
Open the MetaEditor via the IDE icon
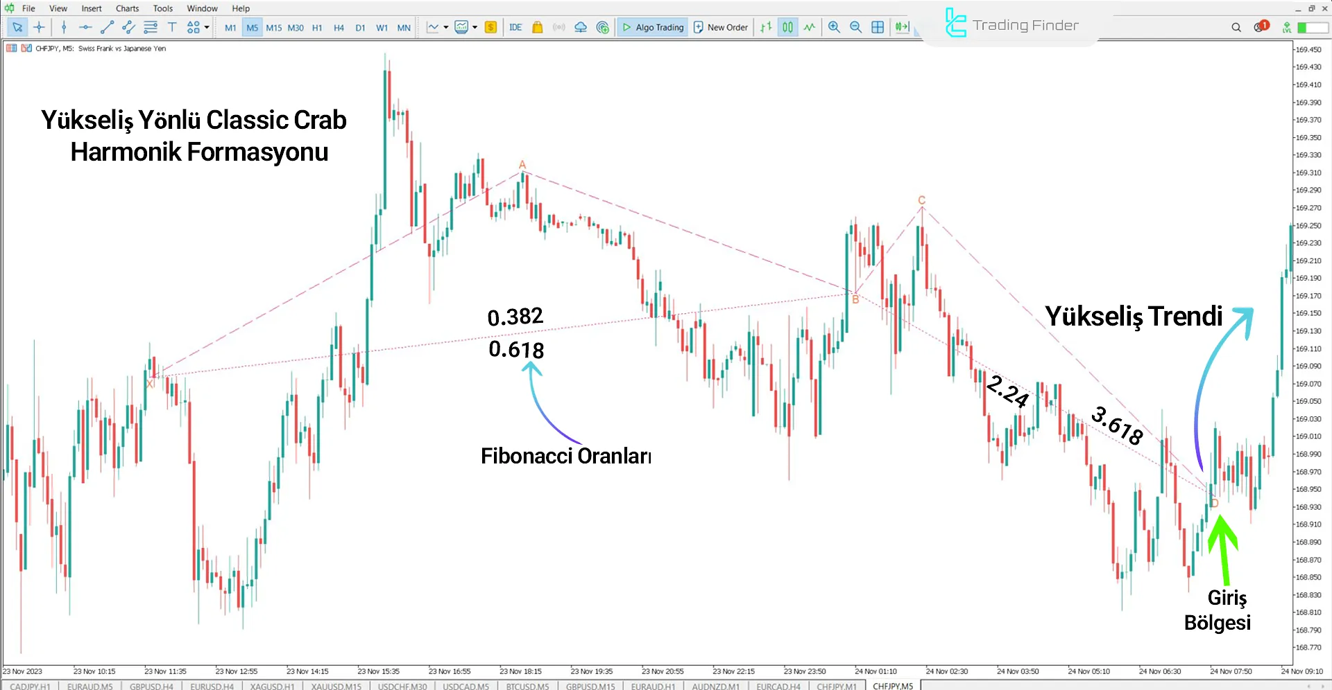coord(515,27)
